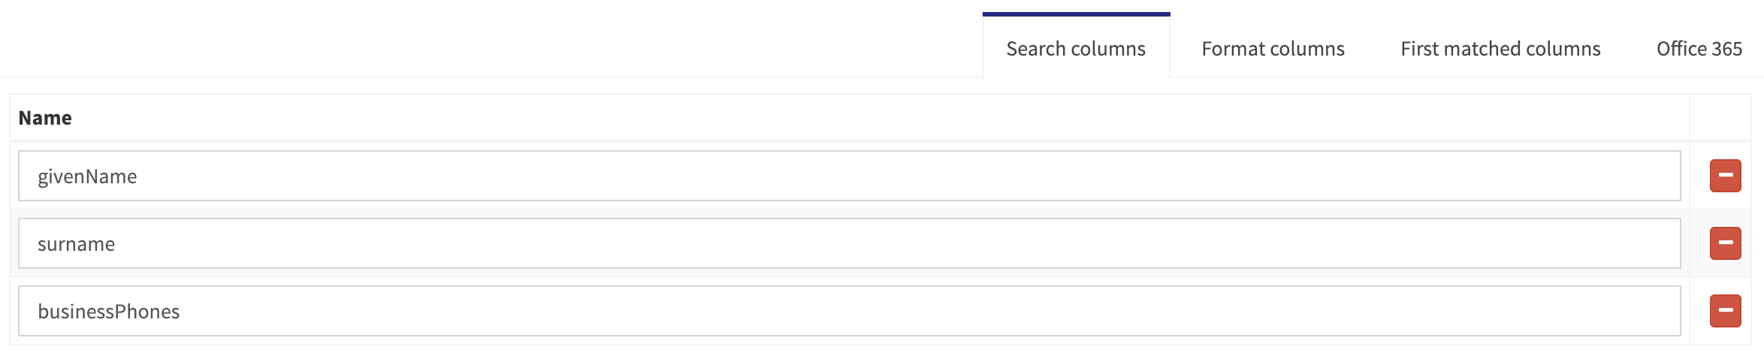Select the Office 365 tab

coord(1699,49)
